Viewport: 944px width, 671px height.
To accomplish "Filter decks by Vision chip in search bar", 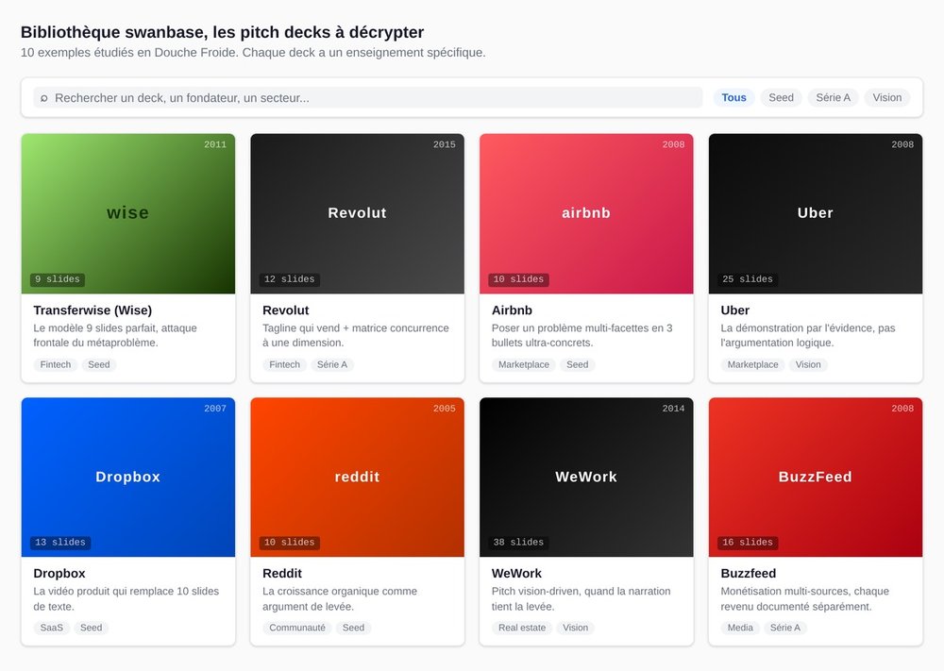I will click(x=886, y=97).
